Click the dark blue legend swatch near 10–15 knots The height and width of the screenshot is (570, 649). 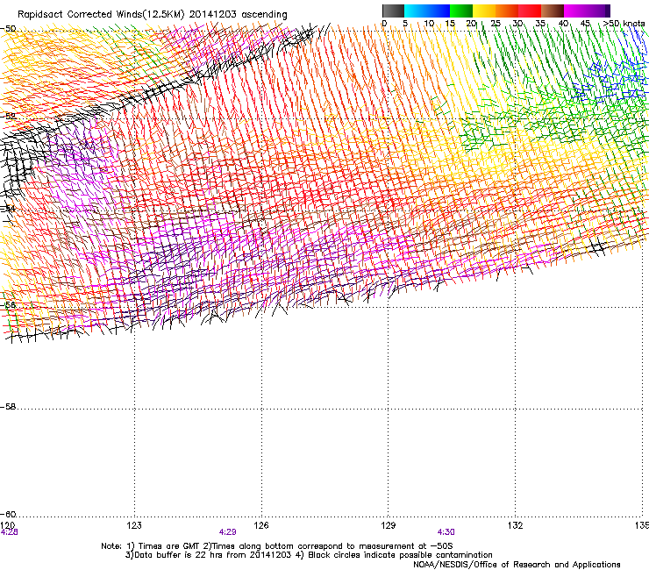pyautogui.click(x=438, y=11)
